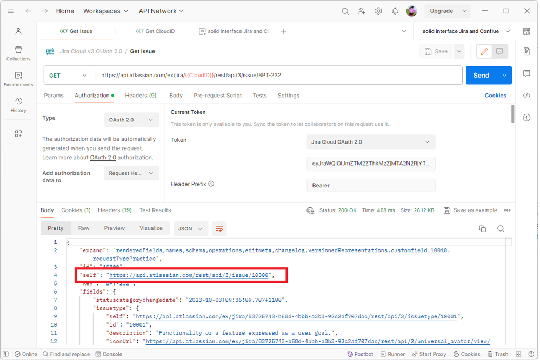Image resolution: width=540 pixels, height=360 pixels.
Task: Open the environment selector dropdown
Action: point(466,31)
